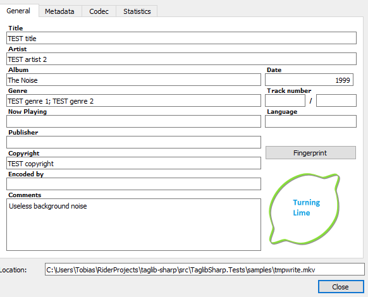The height and width of the screenshot is (297, 368).
Task: Click the Location path field for tmpwrite.mkv
Action: (205, 269)
